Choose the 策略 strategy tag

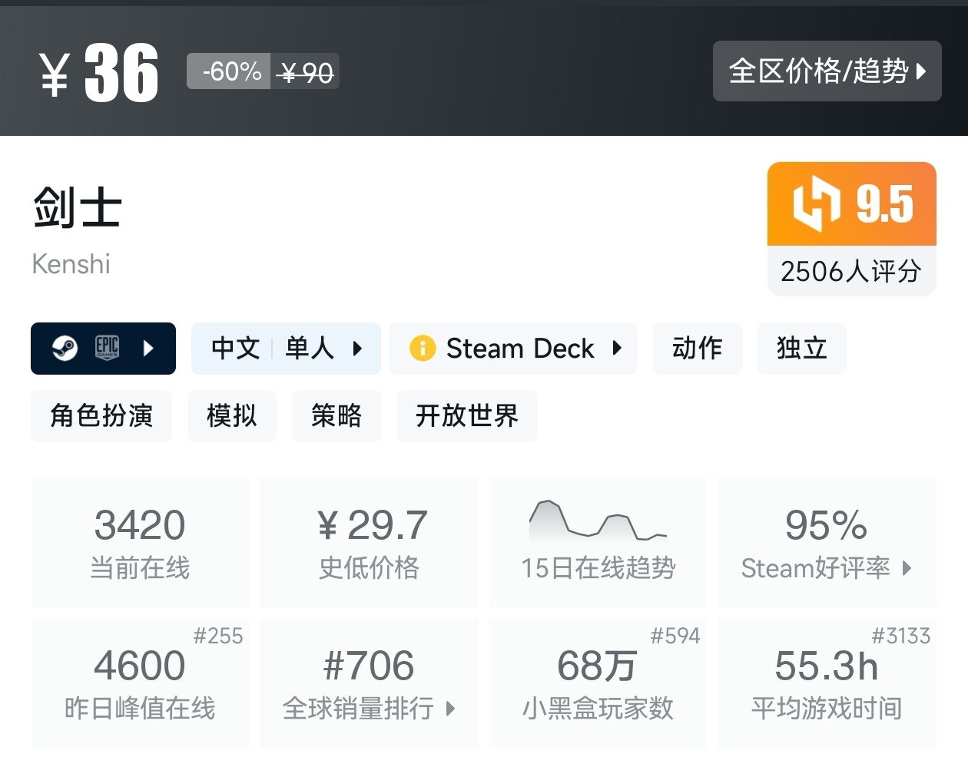pos(336,416)
